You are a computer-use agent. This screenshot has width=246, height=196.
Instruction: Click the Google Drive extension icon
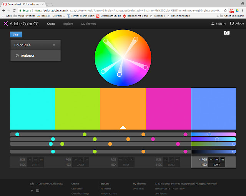(237, 10)
